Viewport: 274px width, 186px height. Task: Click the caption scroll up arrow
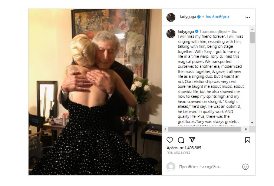252,29
